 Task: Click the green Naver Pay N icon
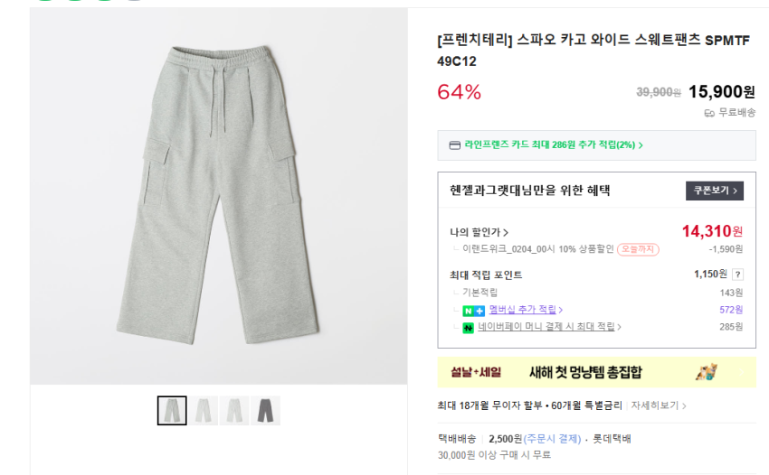(x=468, y=328)
